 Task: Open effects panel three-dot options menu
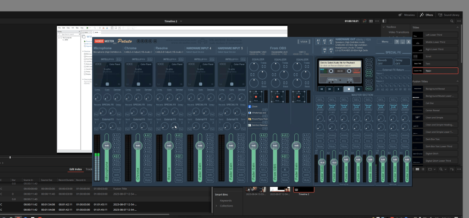click(x=458, y=21)
